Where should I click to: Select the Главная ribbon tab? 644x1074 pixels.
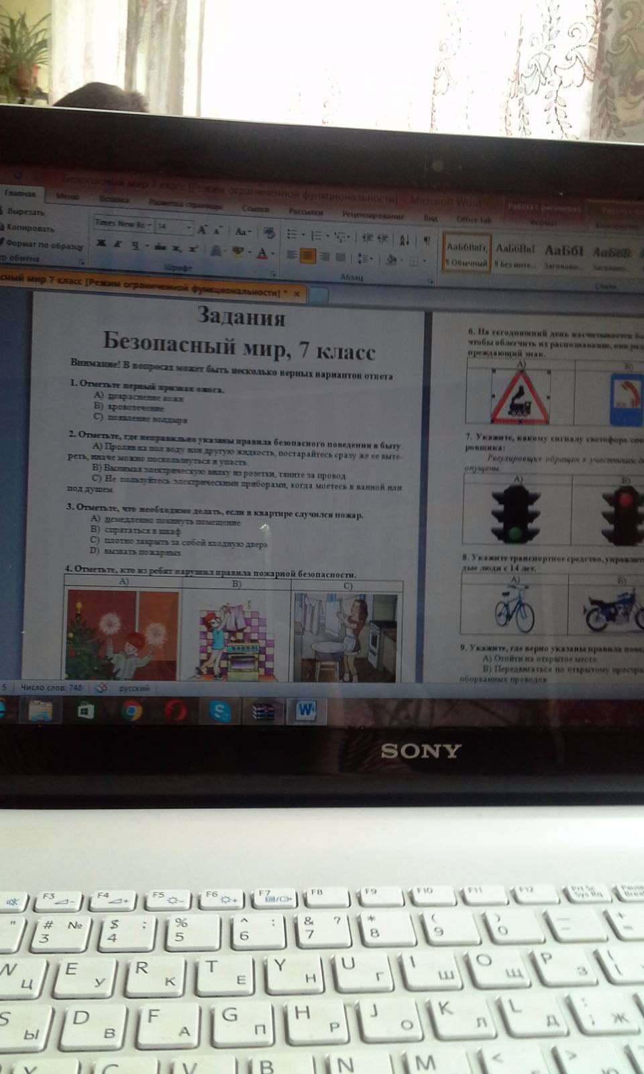point(20,193)
